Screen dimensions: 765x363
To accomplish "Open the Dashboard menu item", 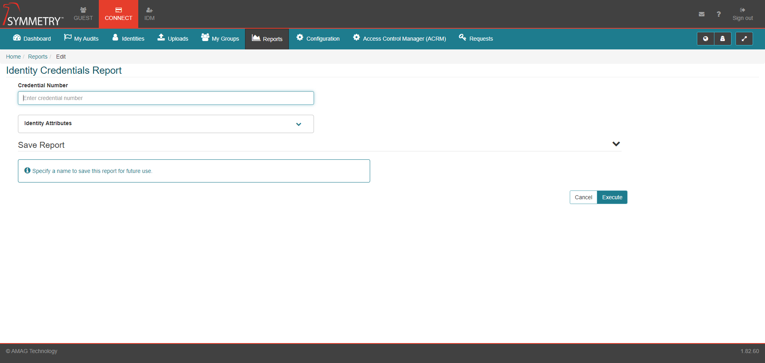I will (32, 39).
